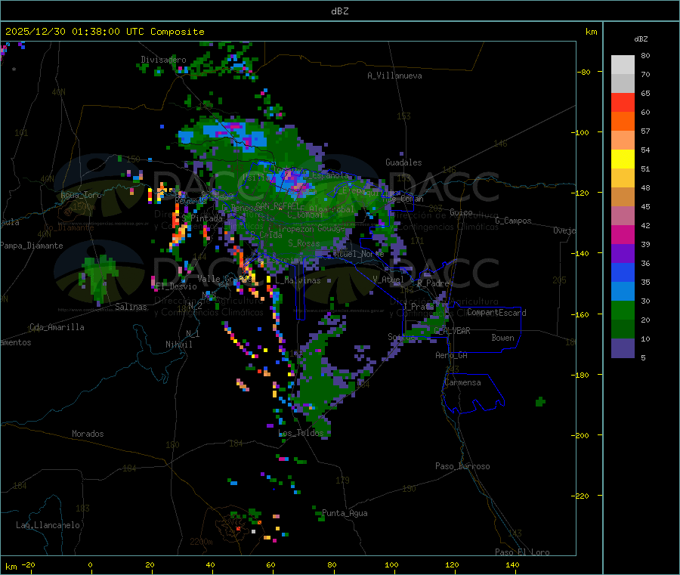Click the -160 km vertical axis tick label
The height and width of the screenshot is (575, 680).
pyautogui.click(x=582, y=314)
